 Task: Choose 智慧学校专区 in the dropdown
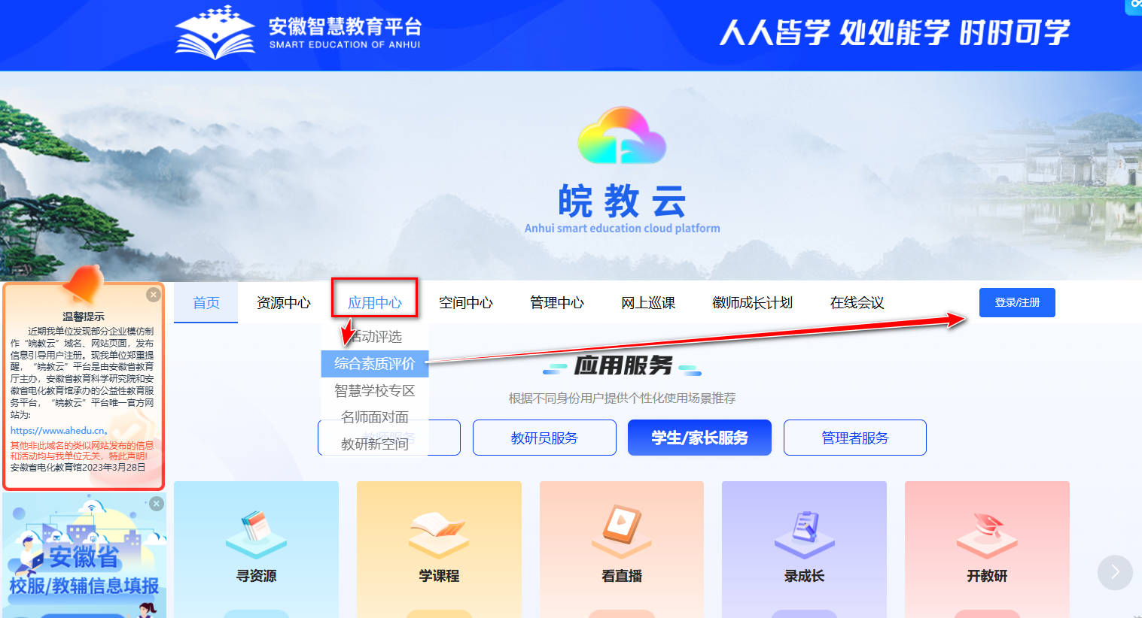tap(374, 391)
